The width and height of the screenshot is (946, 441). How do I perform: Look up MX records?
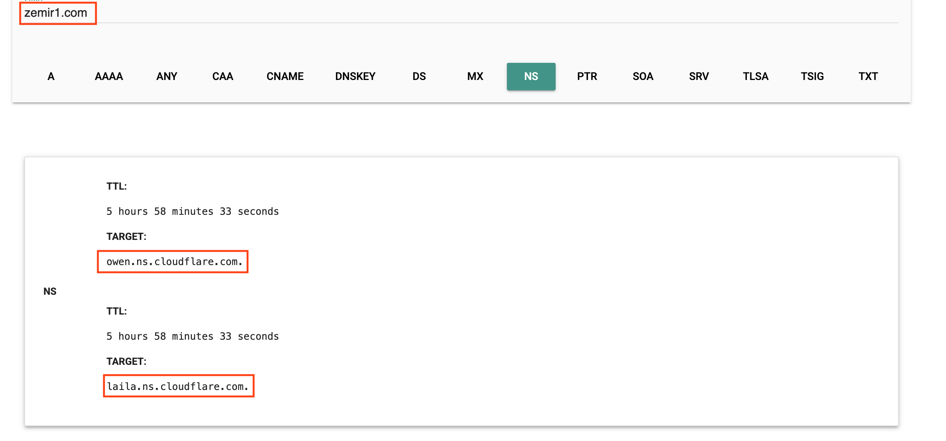coord(475,77)
